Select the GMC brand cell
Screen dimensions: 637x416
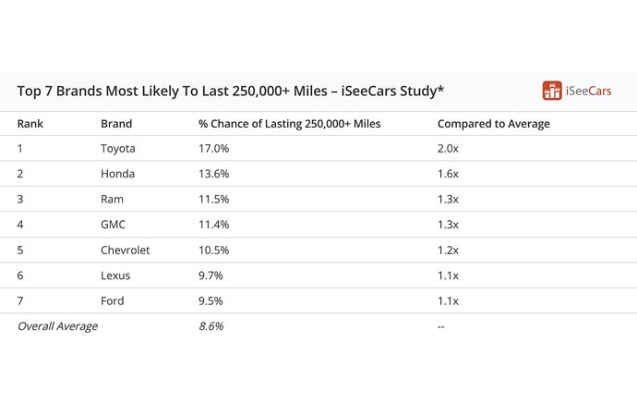[113, 225]
